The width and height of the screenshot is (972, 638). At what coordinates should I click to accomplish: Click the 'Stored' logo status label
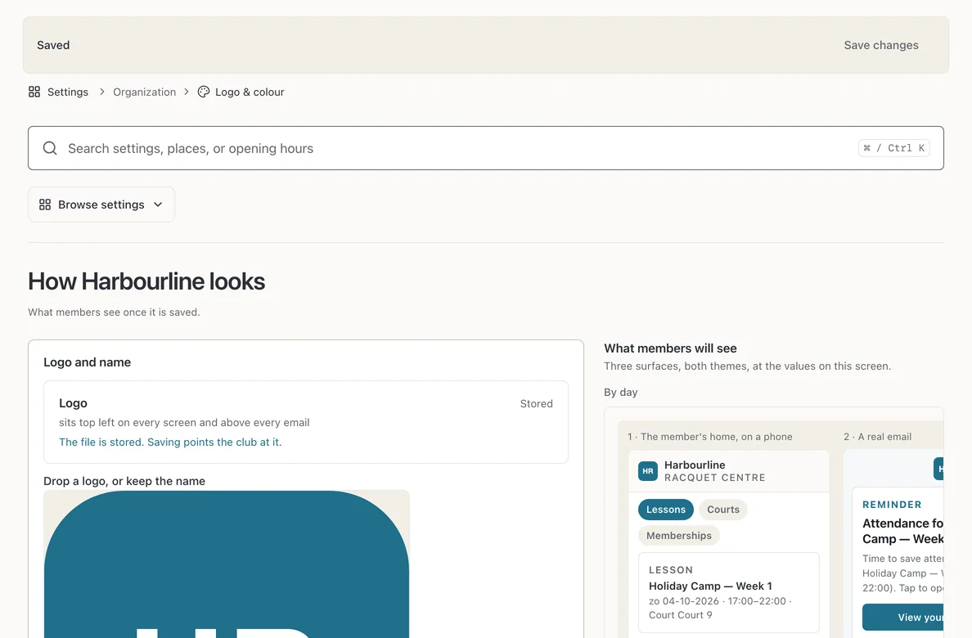tap(536, 403)
